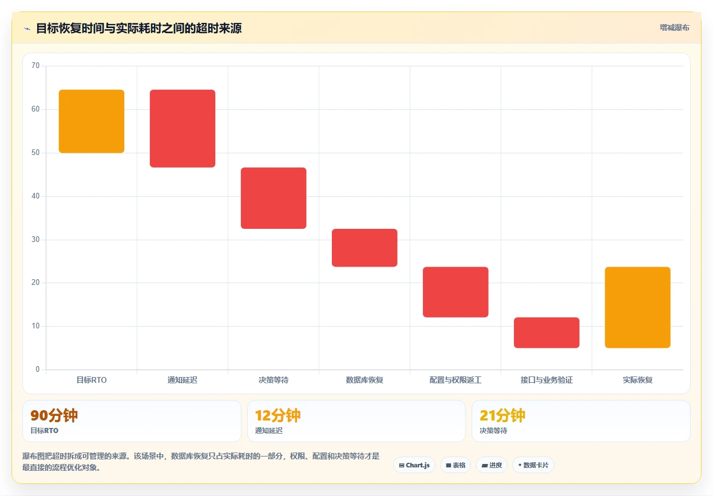Click y-axis value 30
The image size is (713, 496).
point(35,240)
